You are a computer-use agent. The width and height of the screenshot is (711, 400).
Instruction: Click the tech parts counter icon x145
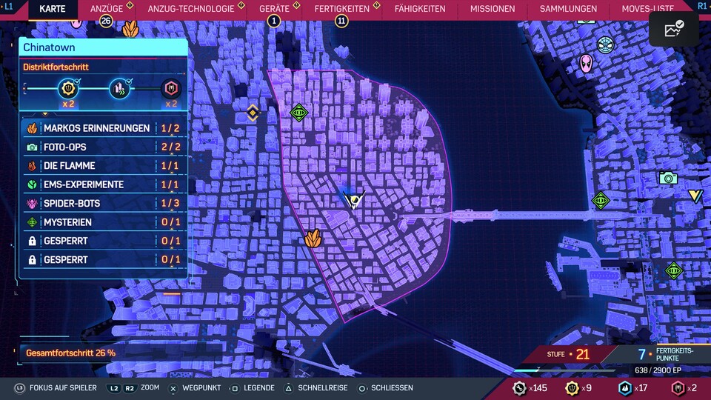(x=519, y=388)
